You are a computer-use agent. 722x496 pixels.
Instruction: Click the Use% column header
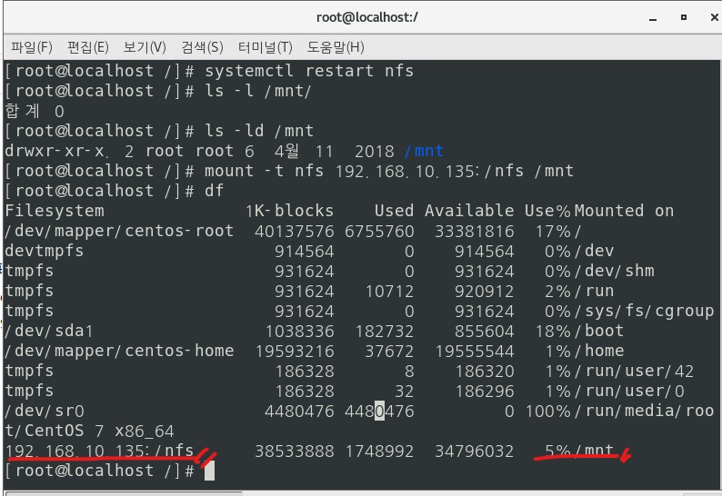click(547, 211)
